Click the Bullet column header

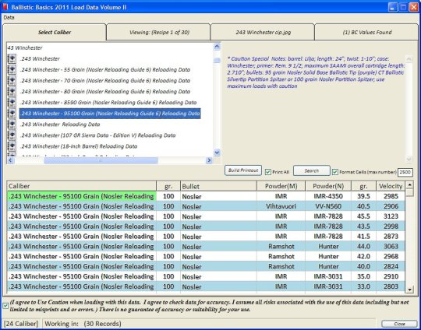click(218, 186)
